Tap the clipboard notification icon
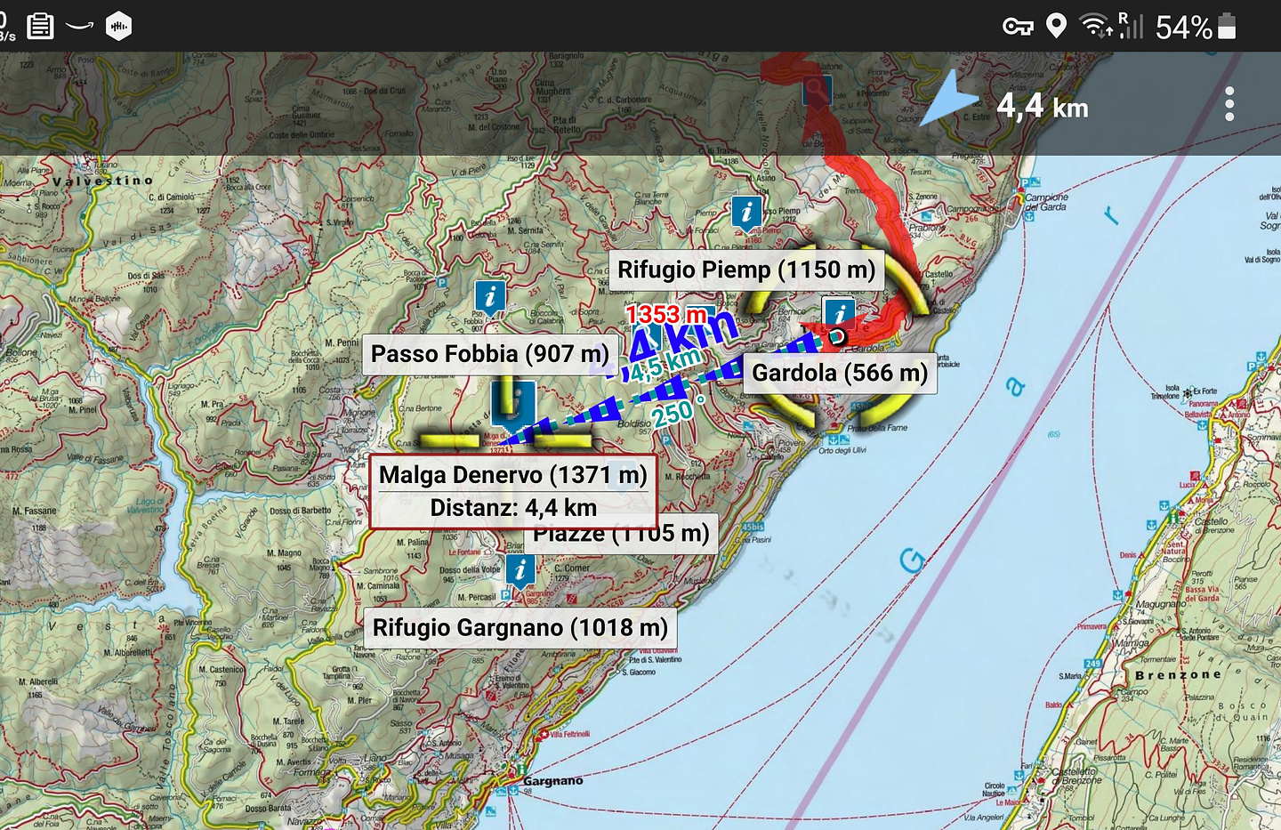This screenshot has height=830, width=1281. 40,27
